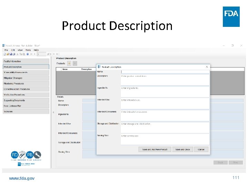
Task: Open Corrective Action Procedures section
Action: tap(26, 89)
